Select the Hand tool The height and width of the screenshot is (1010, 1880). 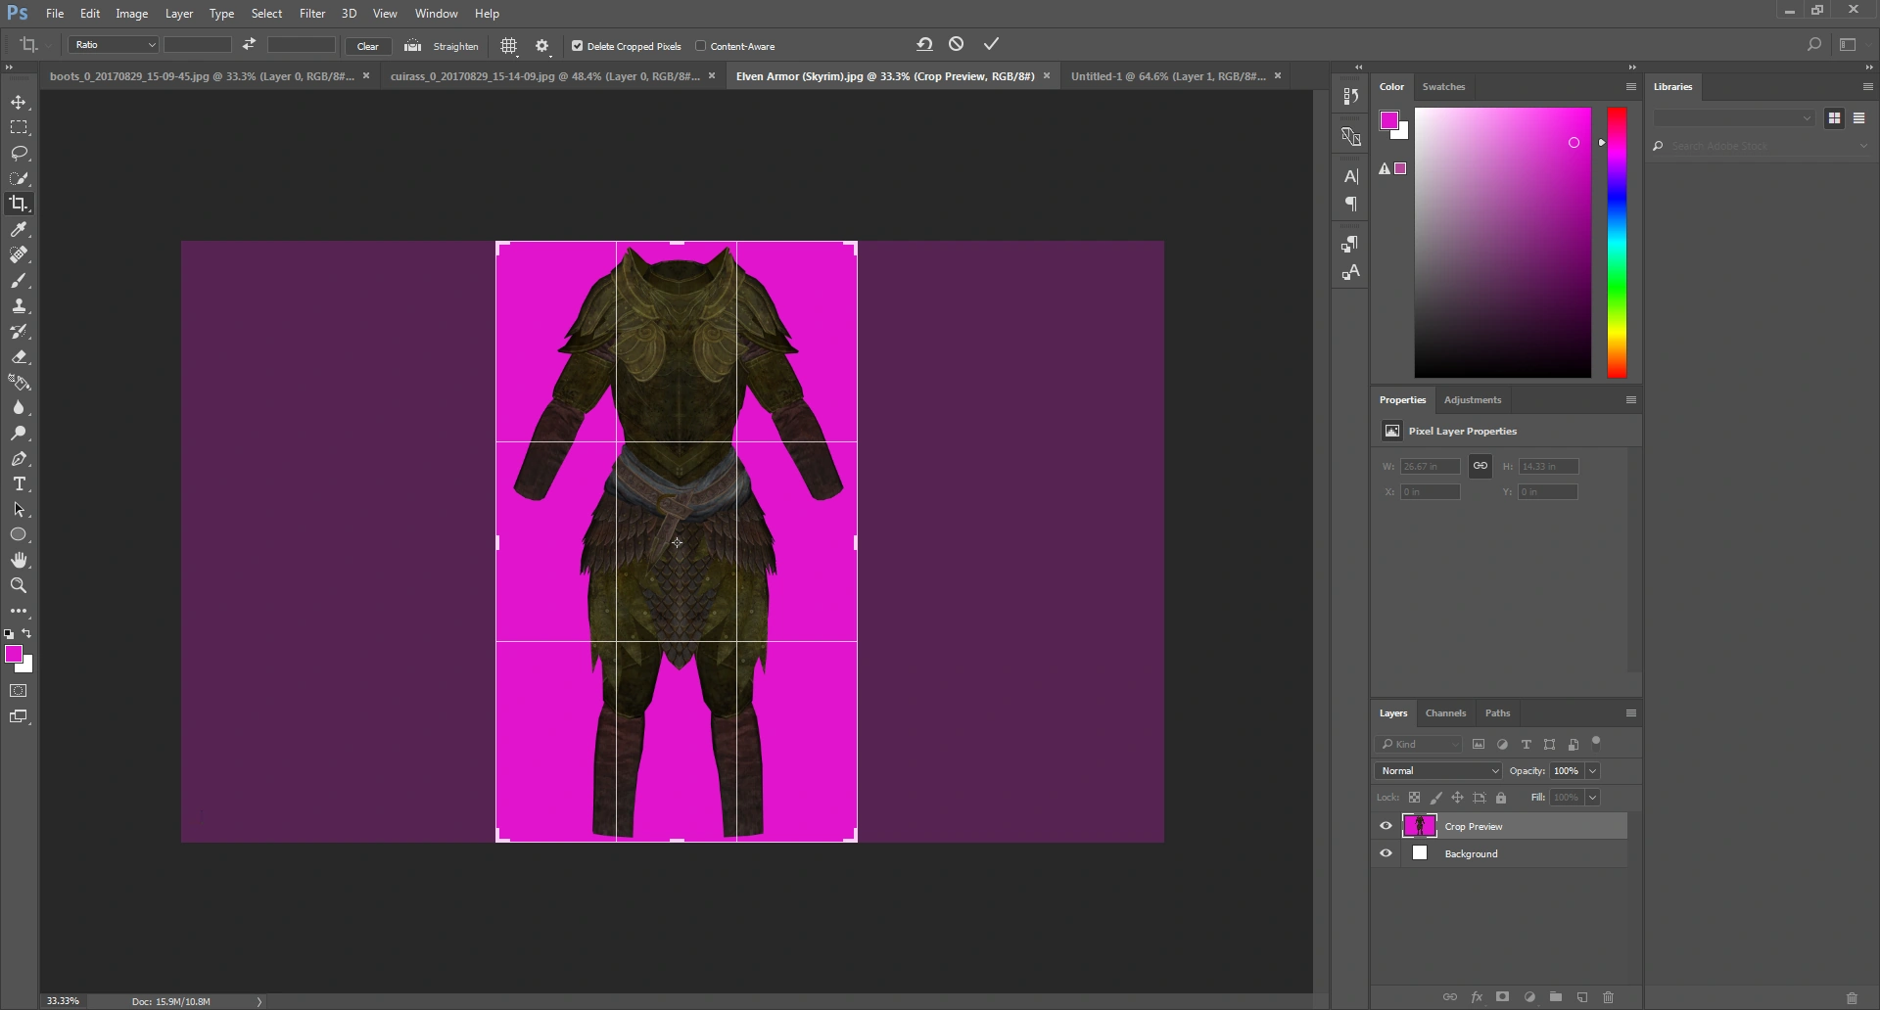[19, 561]
